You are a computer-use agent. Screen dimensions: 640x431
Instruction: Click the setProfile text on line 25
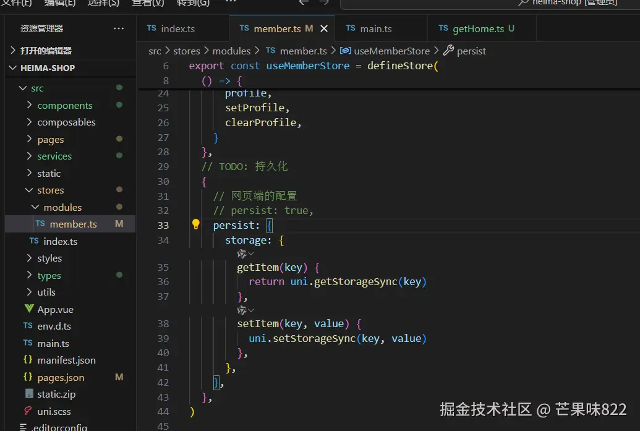coord(255,108)
